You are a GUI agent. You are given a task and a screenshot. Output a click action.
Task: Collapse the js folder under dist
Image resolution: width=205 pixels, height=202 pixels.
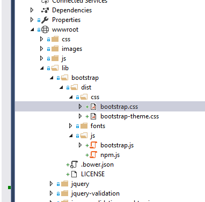tap(71, 136)
